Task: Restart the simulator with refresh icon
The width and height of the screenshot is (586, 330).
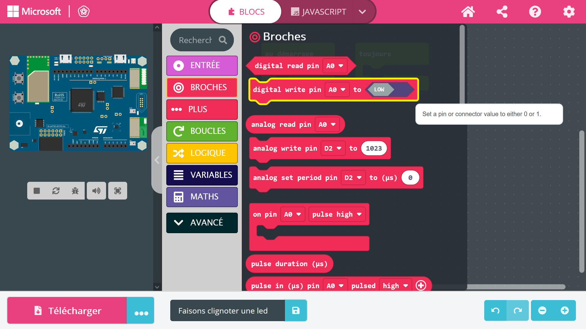Action: [56, 191]
